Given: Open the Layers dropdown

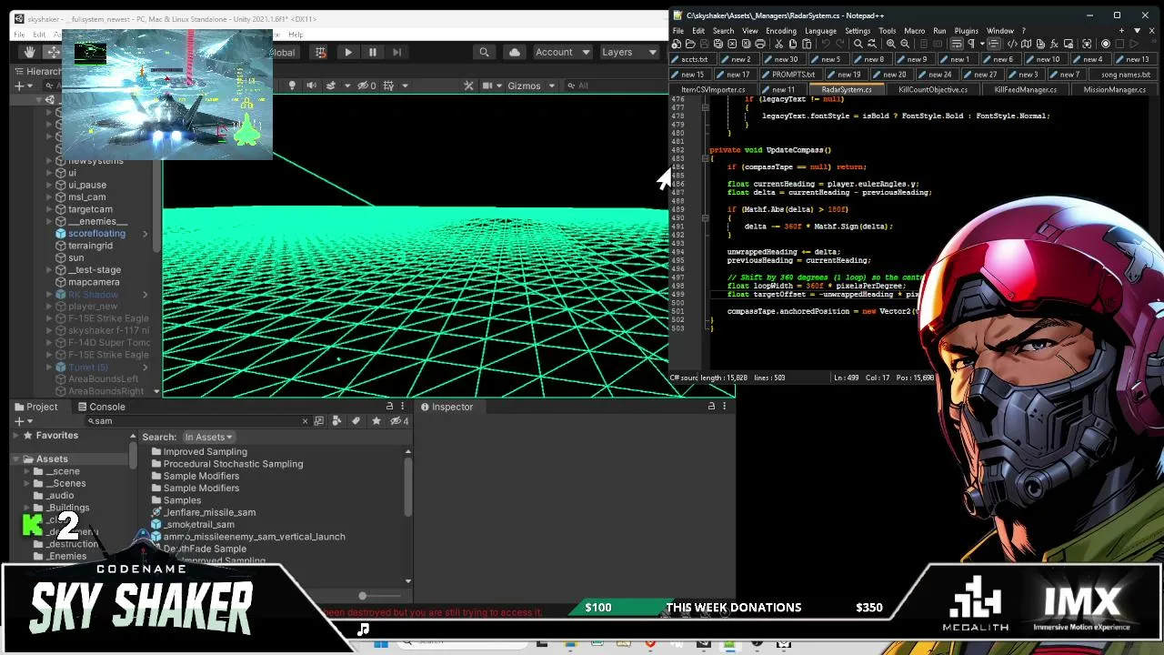Looking at the screenshot, I should 628,52.
